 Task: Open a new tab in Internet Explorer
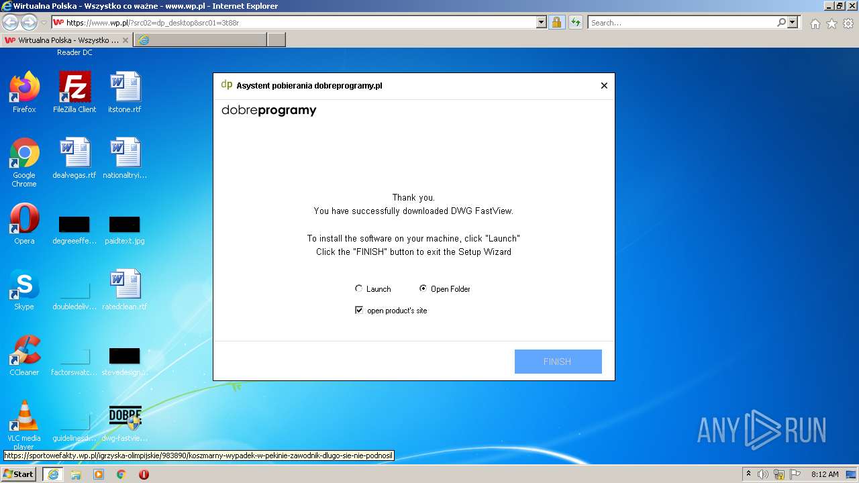pyautogui.click(x=276, y=40)
